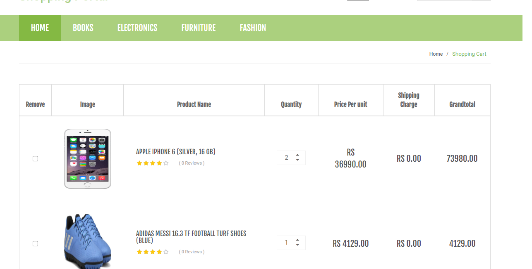Open the Adidas shoes (0 Reviews) link
The height and width of the screenshot is (269, 532).
coord(192,252)
